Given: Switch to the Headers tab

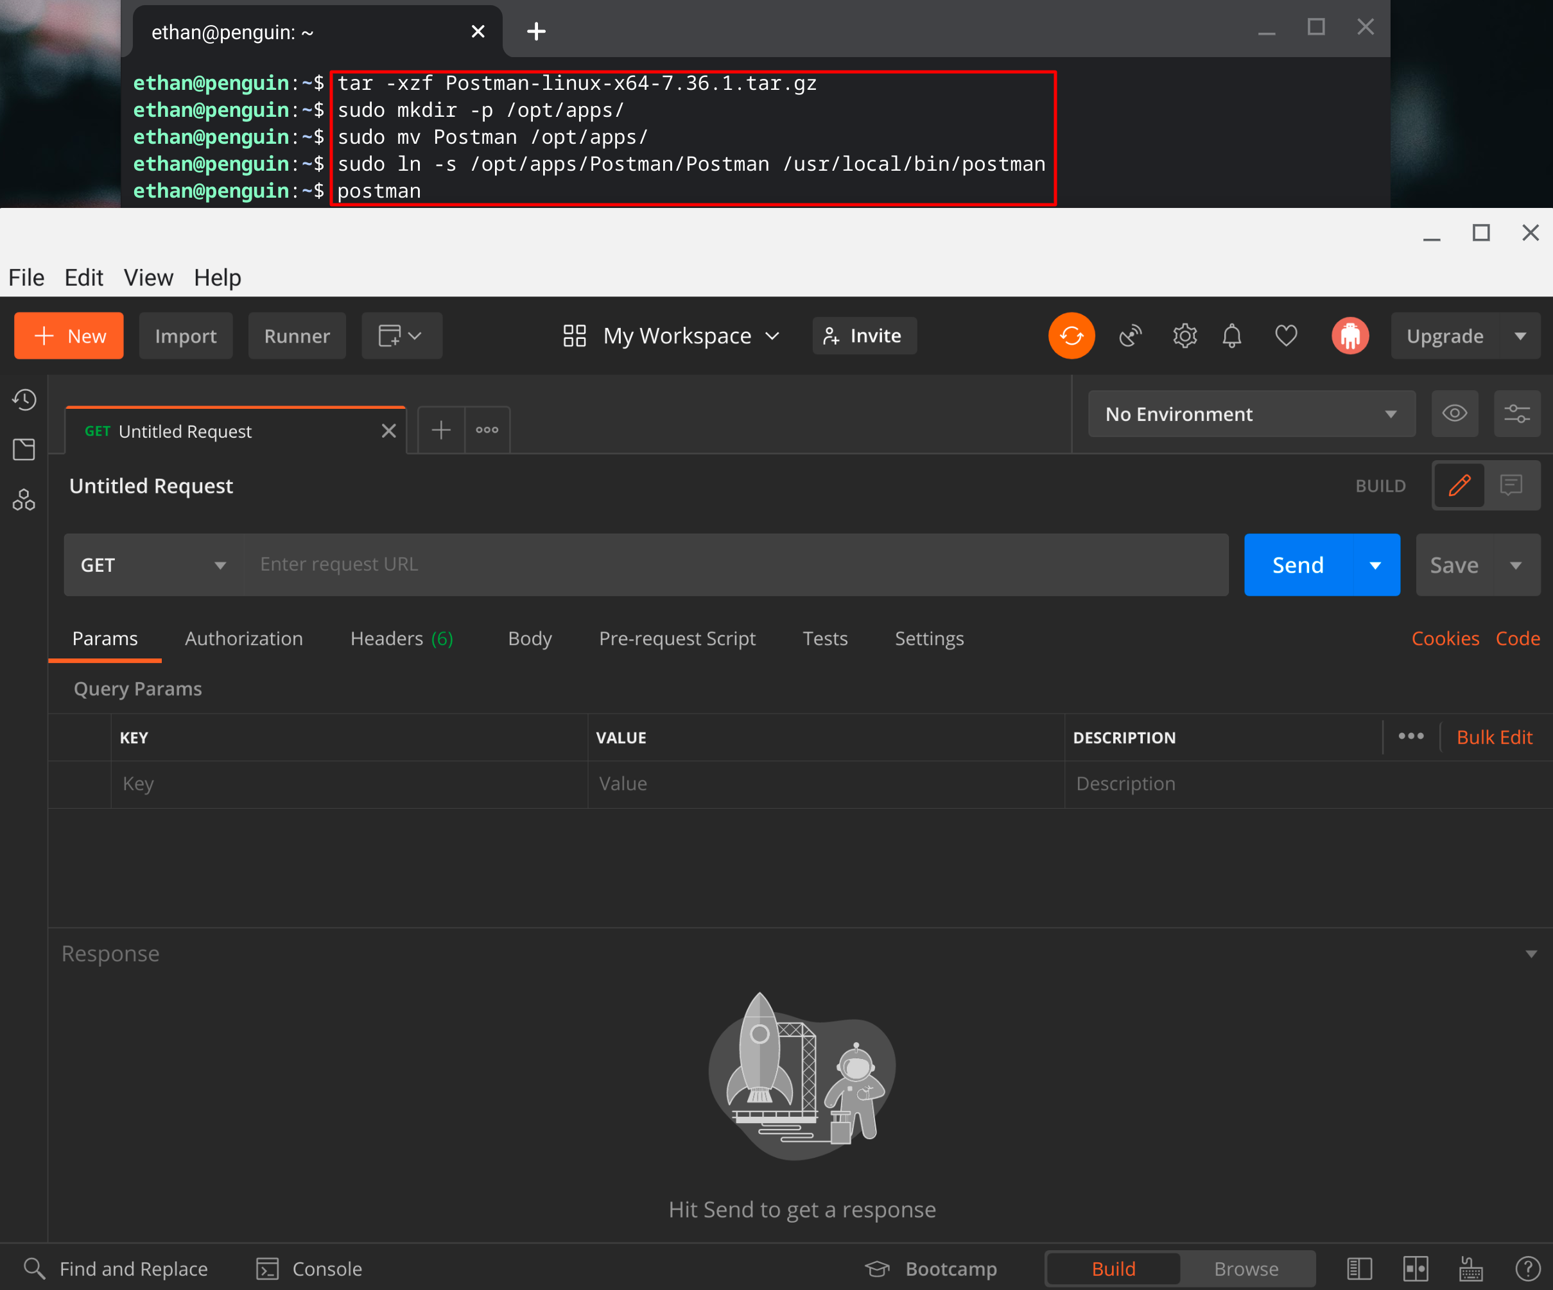Looking at the screenshot, I should [x=401, y=638].
